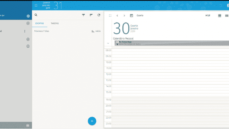
Task: Jump to today with HOJE button
Action: (x=208, y=16)
